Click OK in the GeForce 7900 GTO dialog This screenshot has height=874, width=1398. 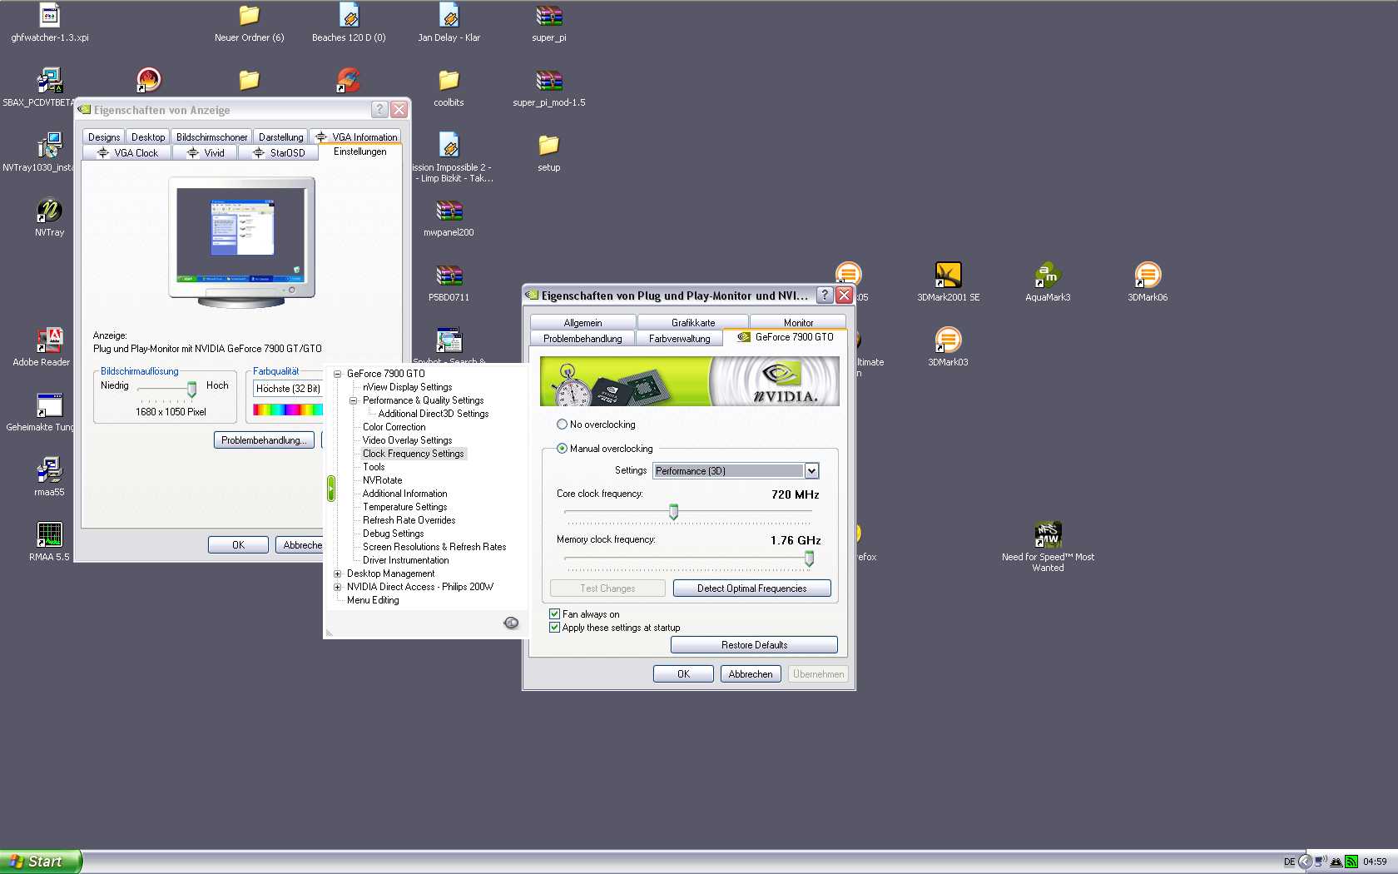click(x=683, y=674)
